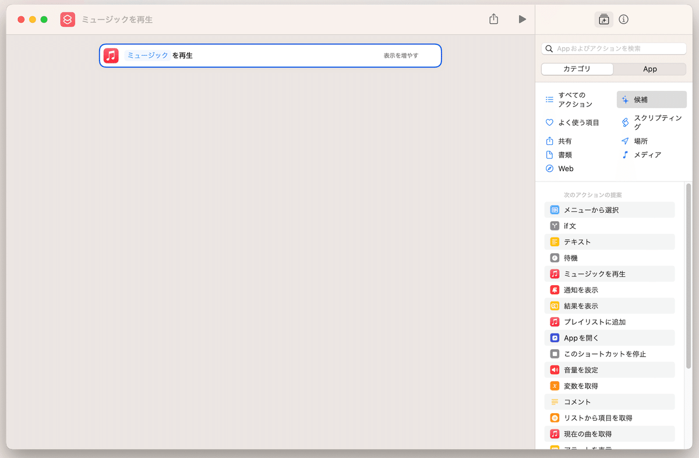The width and height of the screenshot is (699, 458).
Task: Click the テキスト action icon
Action: (x=555, y=242)
